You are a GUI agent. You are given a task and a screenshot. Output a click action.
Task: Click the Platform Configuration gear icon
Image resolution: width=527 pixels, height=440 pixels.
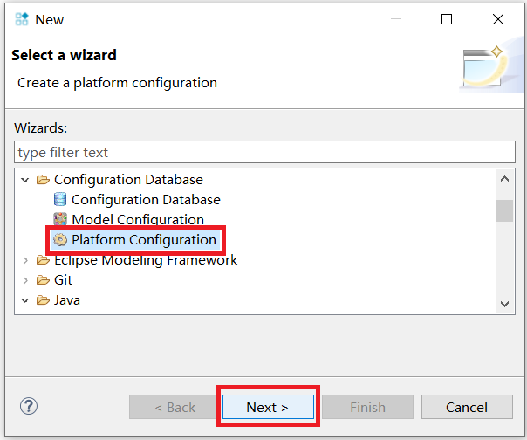[60, 240]
